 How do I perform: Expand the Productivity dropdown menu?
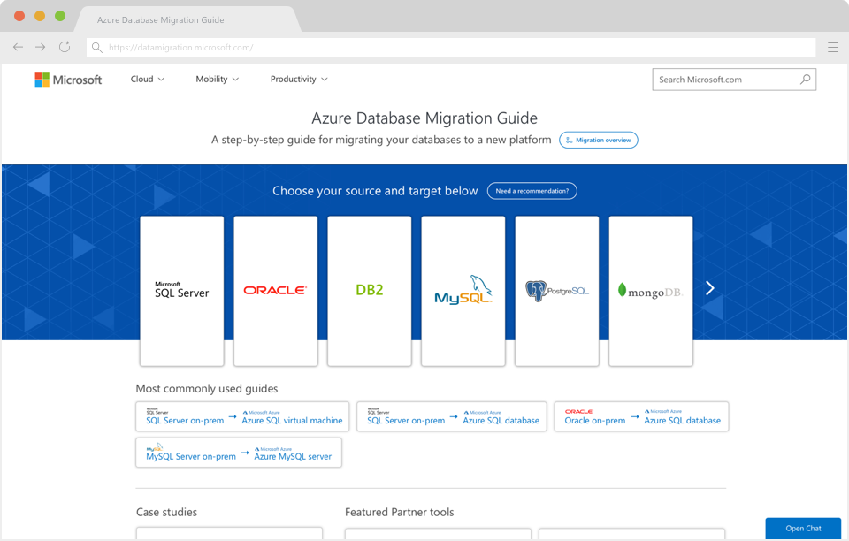coord(299,79)
